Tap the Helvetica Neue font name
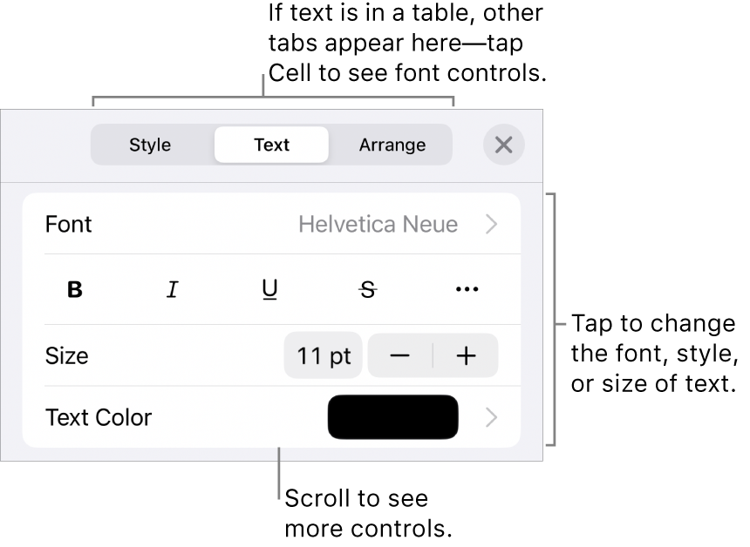 tap(378, 225)
